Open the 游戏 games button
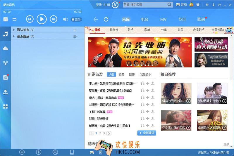234x156 pixels. [181, 5]
